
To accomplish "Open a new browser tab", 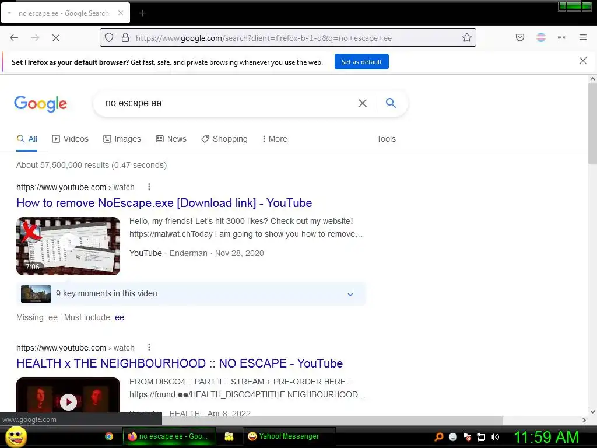I will pyautogui.click(x=142, y=13).
